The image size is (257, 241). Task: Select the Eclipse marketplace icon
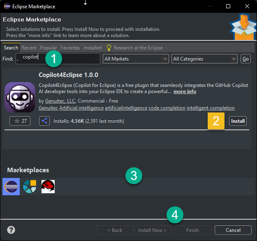tap(11, 187)
